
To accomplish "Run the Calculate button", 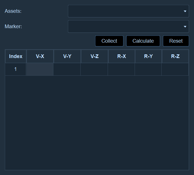I will click(143, 41).
